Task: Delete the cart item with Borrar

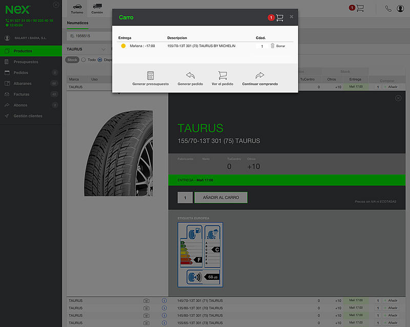Action: 278,46
